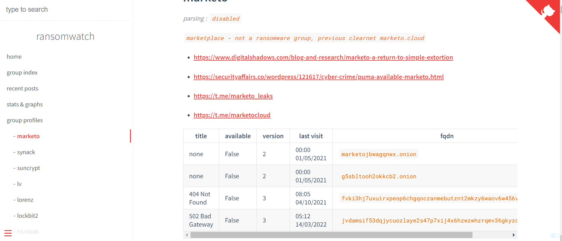Screen dimensions: 562x241
Task: Open the digitalshadows marketo blog link
Action: (323, 57)
